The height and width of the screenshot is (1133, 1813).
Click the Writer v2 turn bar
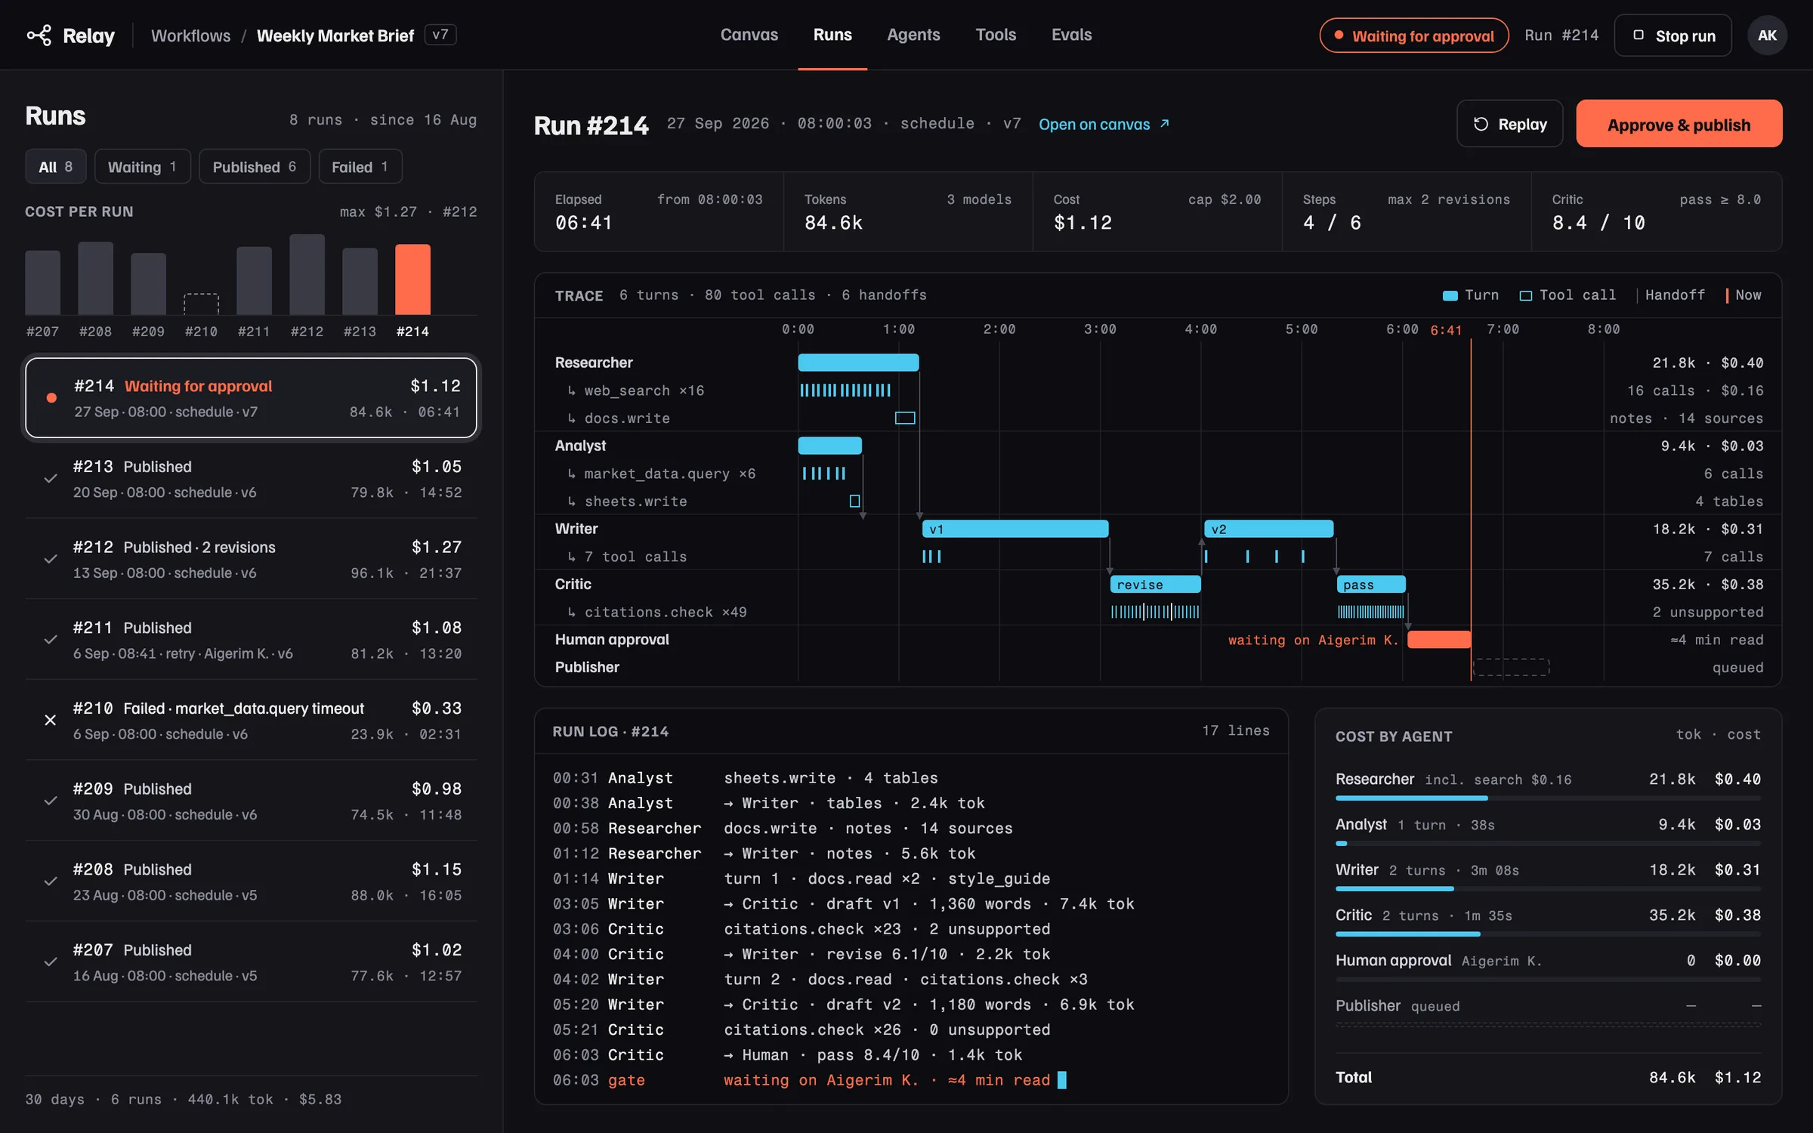(x=1268, y=529)
